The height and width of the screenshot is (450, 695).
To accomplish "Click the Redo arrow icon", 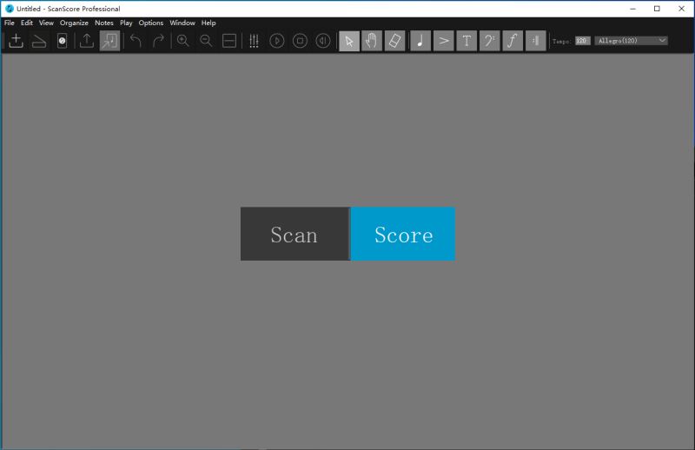I will (158, 41).
